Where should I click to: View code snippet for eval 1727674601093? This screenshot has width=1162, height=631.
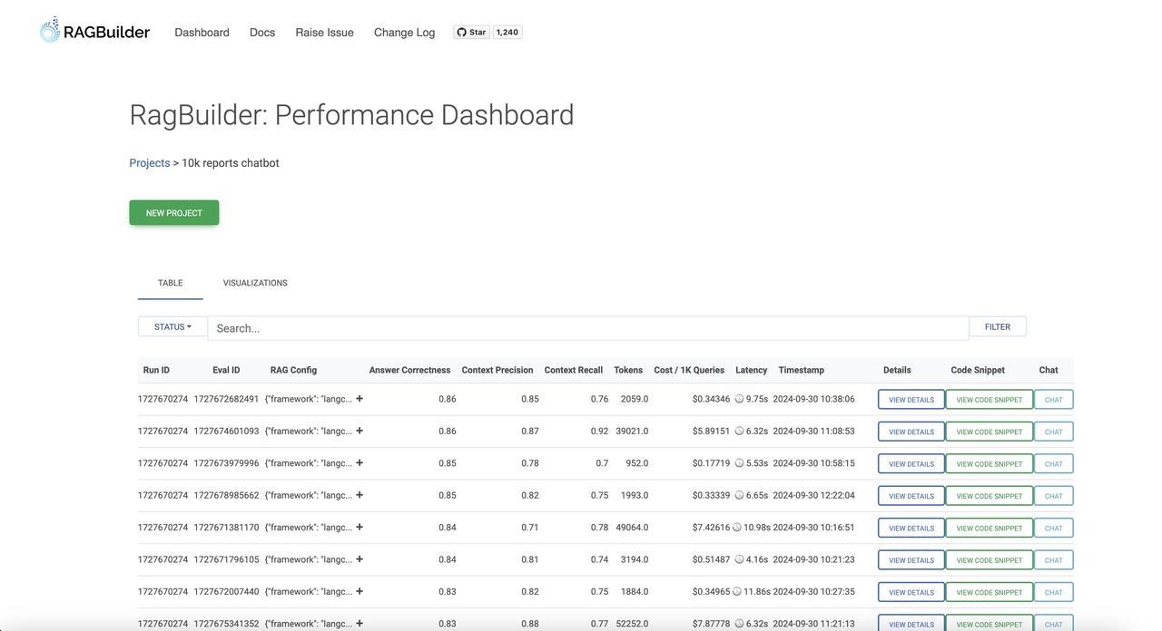(990, 432)
